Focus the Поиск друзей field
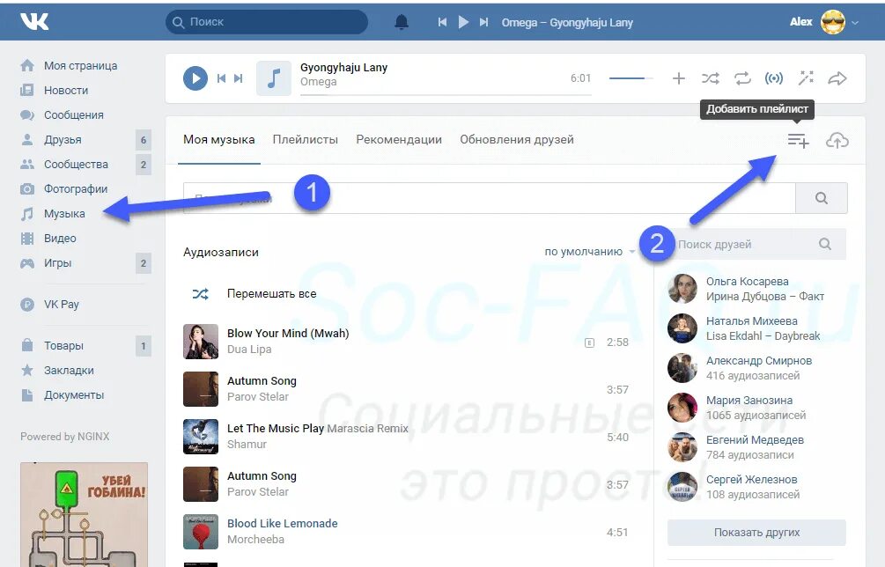 coord(756,244)
